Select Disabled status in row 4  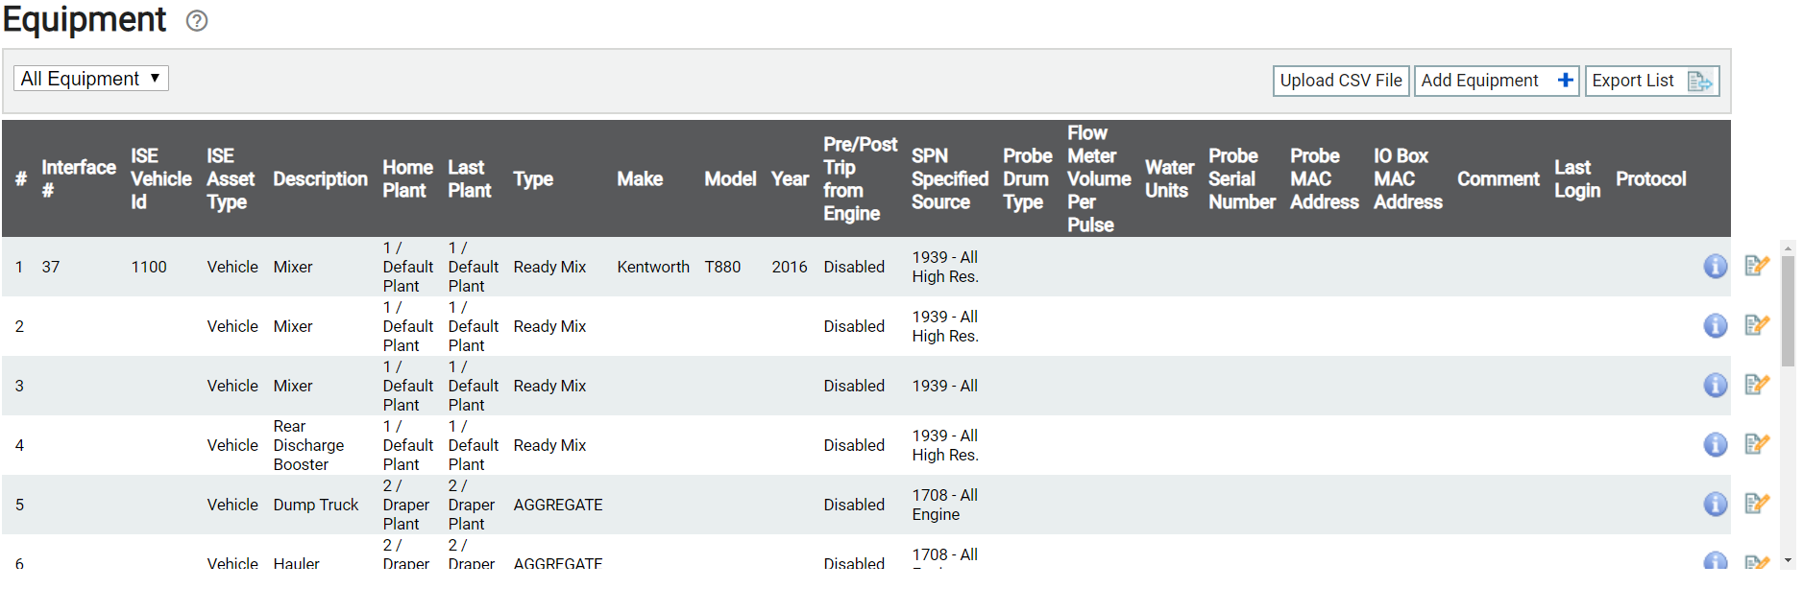[854, 445]
